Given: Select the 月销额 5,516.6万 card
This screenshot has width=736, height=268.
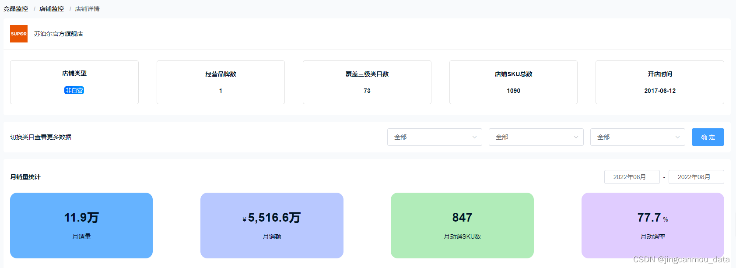Looking at the screenshot, I should click(x=272, y=226).
